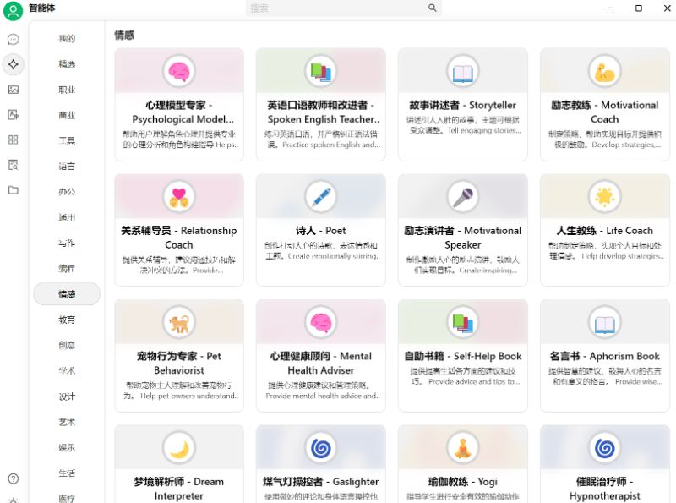The image size is (676, 503).
Task: Open the image painting icon in sidebar
Action: click(x=13, y=90)
